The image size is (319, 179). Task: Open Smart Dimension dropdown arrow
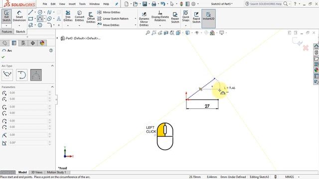pyautogui.click(x=19, y=26)
